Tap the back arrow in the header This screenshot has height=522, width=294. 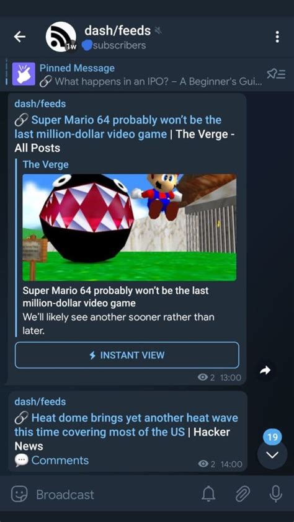pyautogui.click(x=20, y=37)
